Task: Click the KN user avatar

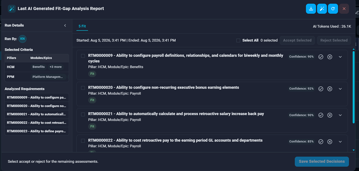Action: pos(22,39)
